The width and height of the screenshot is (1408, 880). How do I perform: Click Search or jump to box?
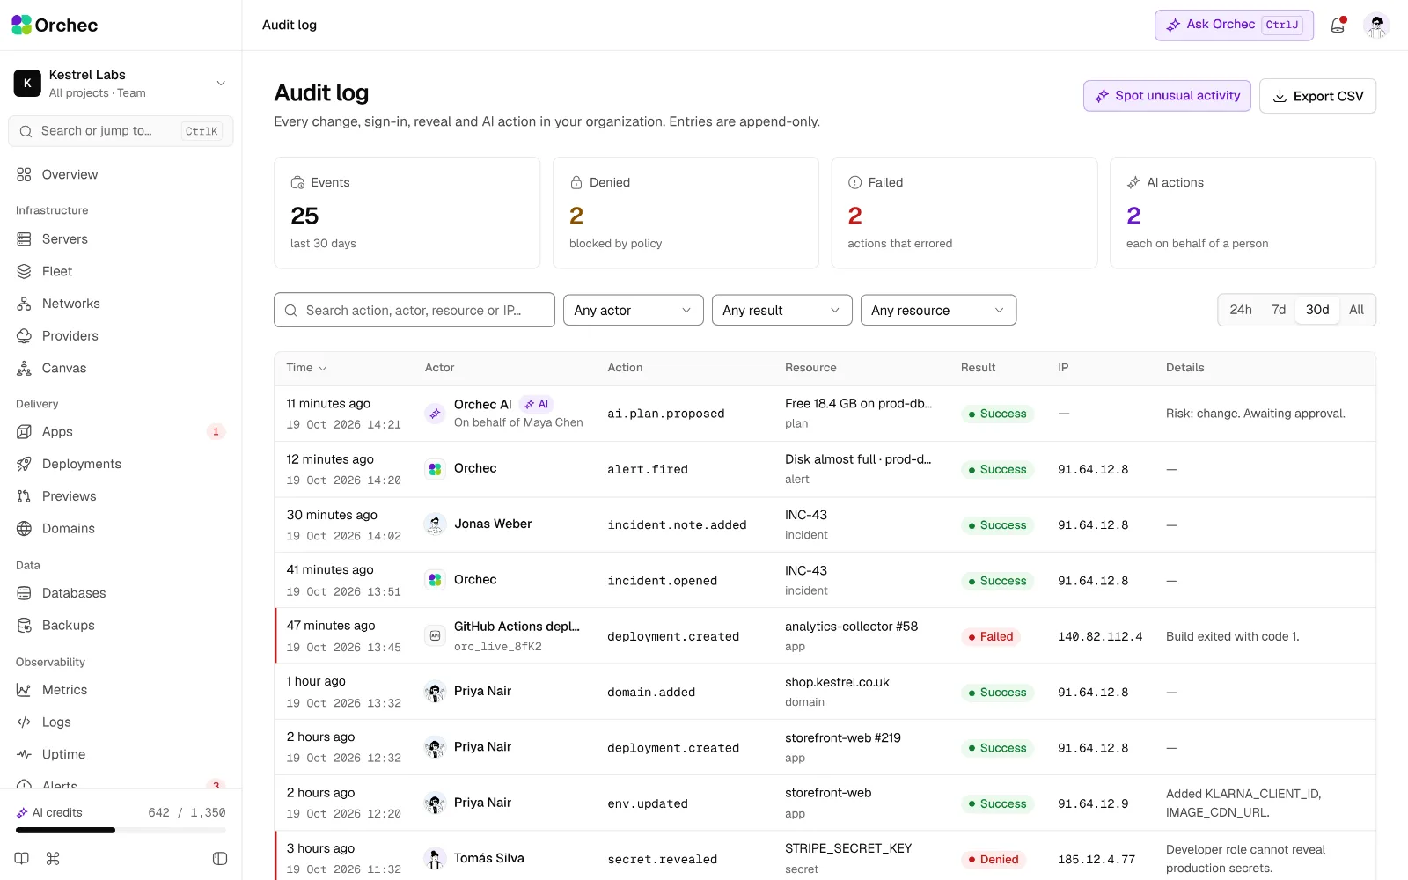pyautogui.click(x=121, y=131)
